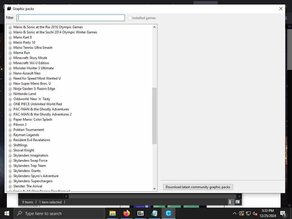Viewport: 292px width, 219px height.
Task: Select Resident Evil Revelations entry
Action: tap(32, 140)
